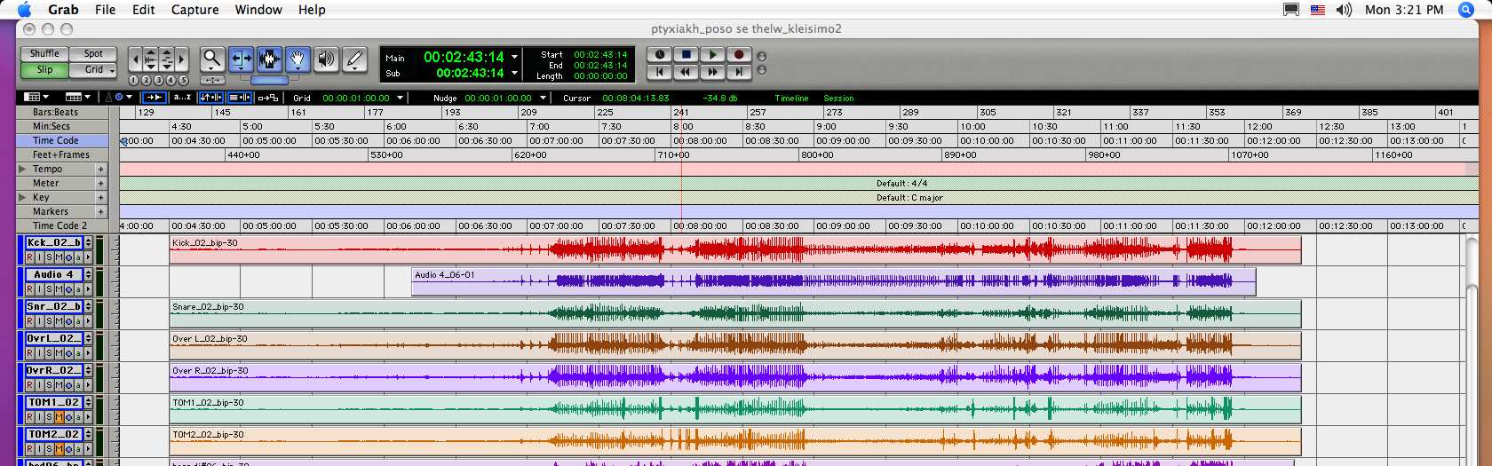
Task: Toggle Commands Keyboard Focus a...z button
Action: tap(182, 98)
